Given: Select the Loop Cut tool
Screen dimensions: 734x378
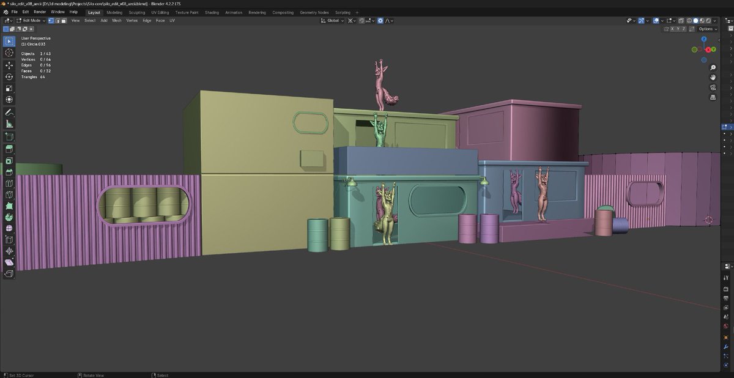Looking at the screenshot, I should click(x=9, y=183).
